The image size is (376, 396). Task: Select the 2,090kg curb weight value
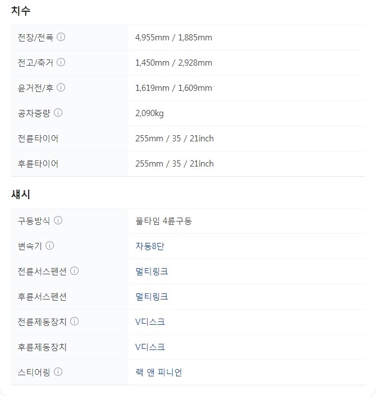pyautogui.click(x=149, y=113)
